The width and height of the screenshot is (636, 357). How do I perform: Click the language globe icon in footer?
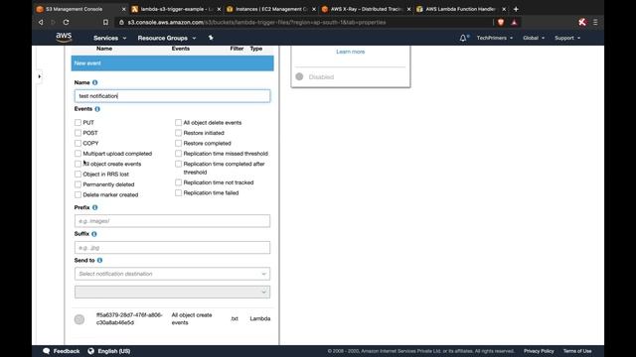[90, 351]
